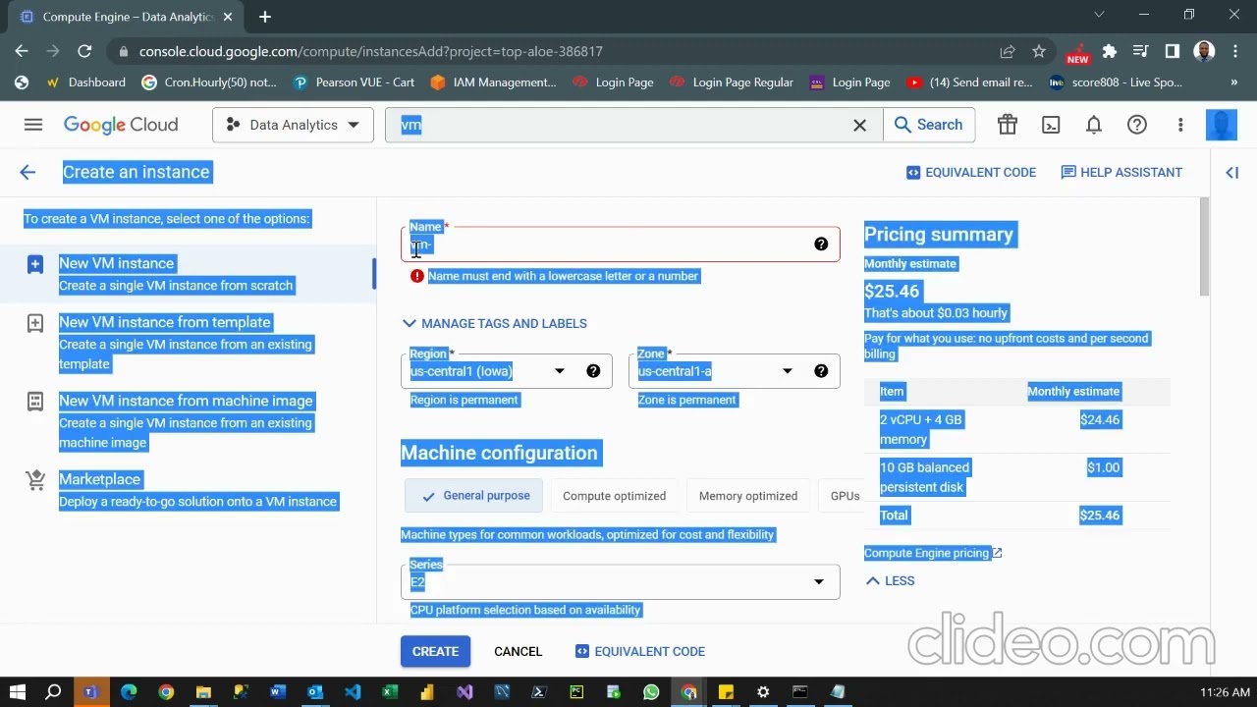Show help for the Region field
Screen dimensions: 1257x707
coord(593,371)
